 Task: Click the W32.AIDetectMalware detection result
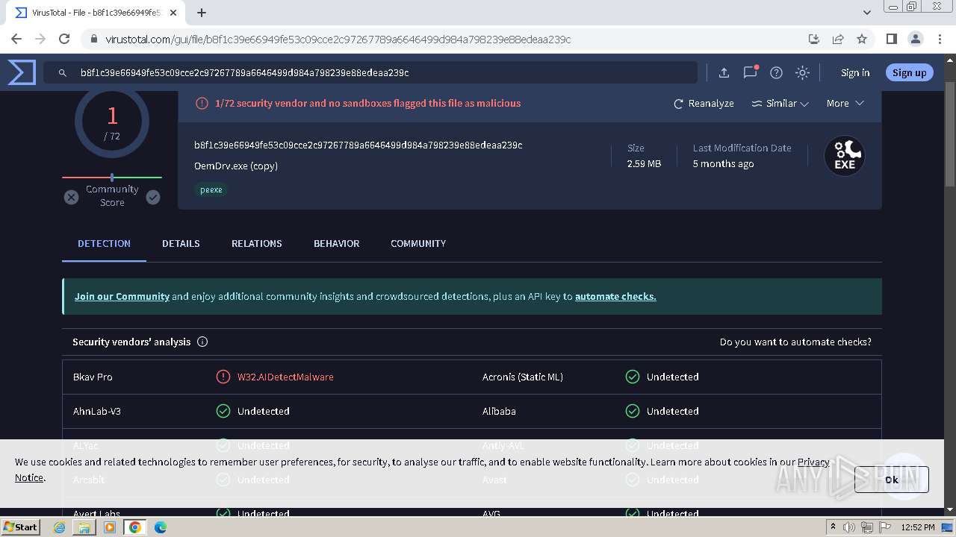pos(285,377)
